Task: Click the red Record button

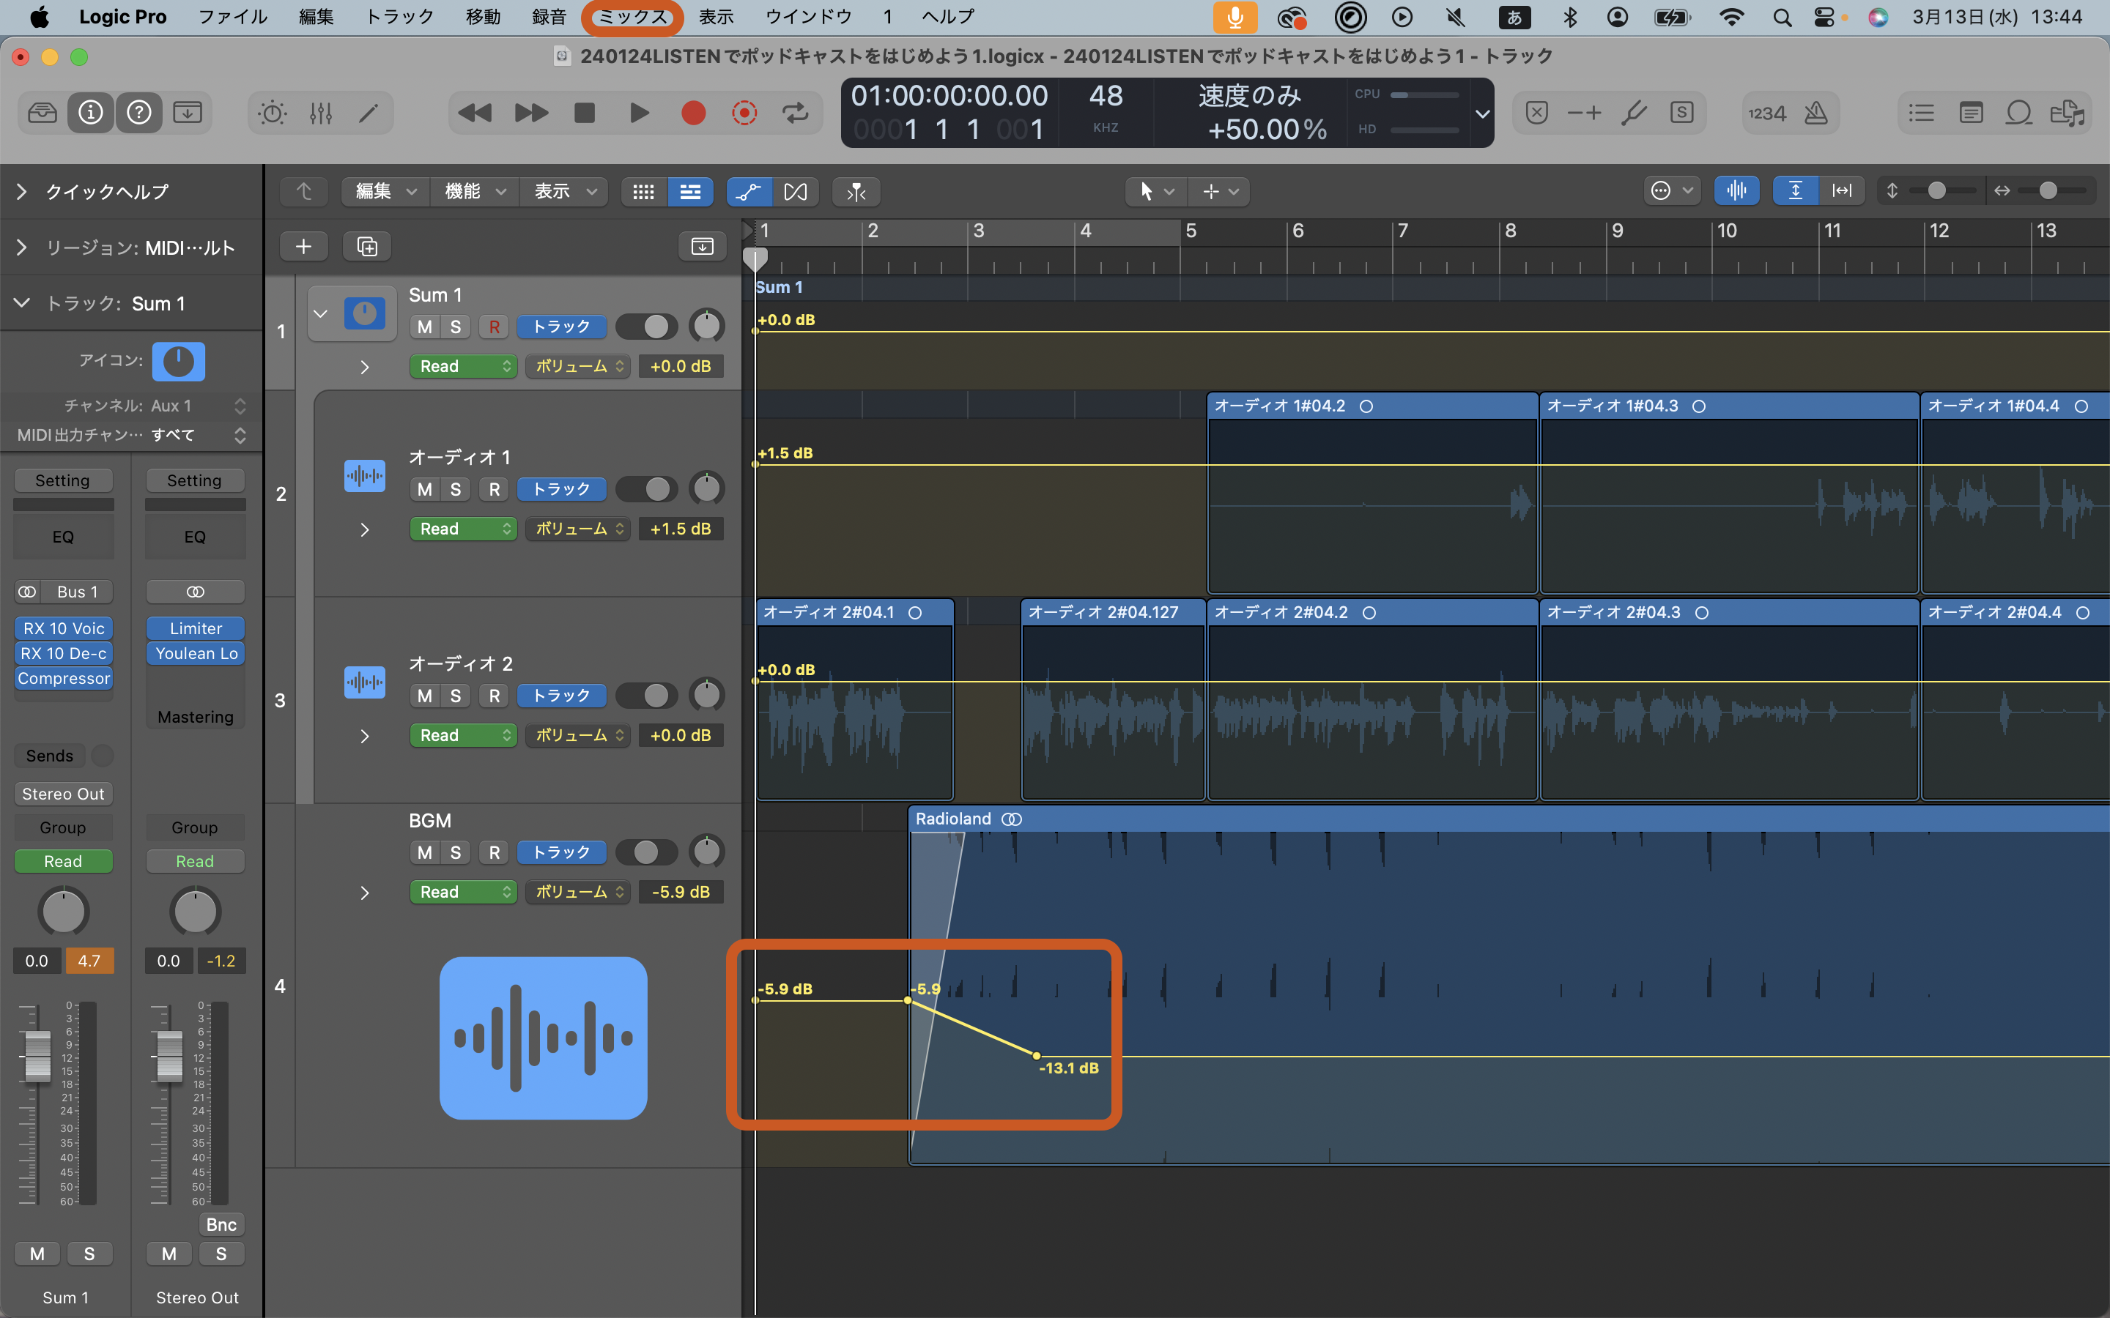Action: pos(693,113)
